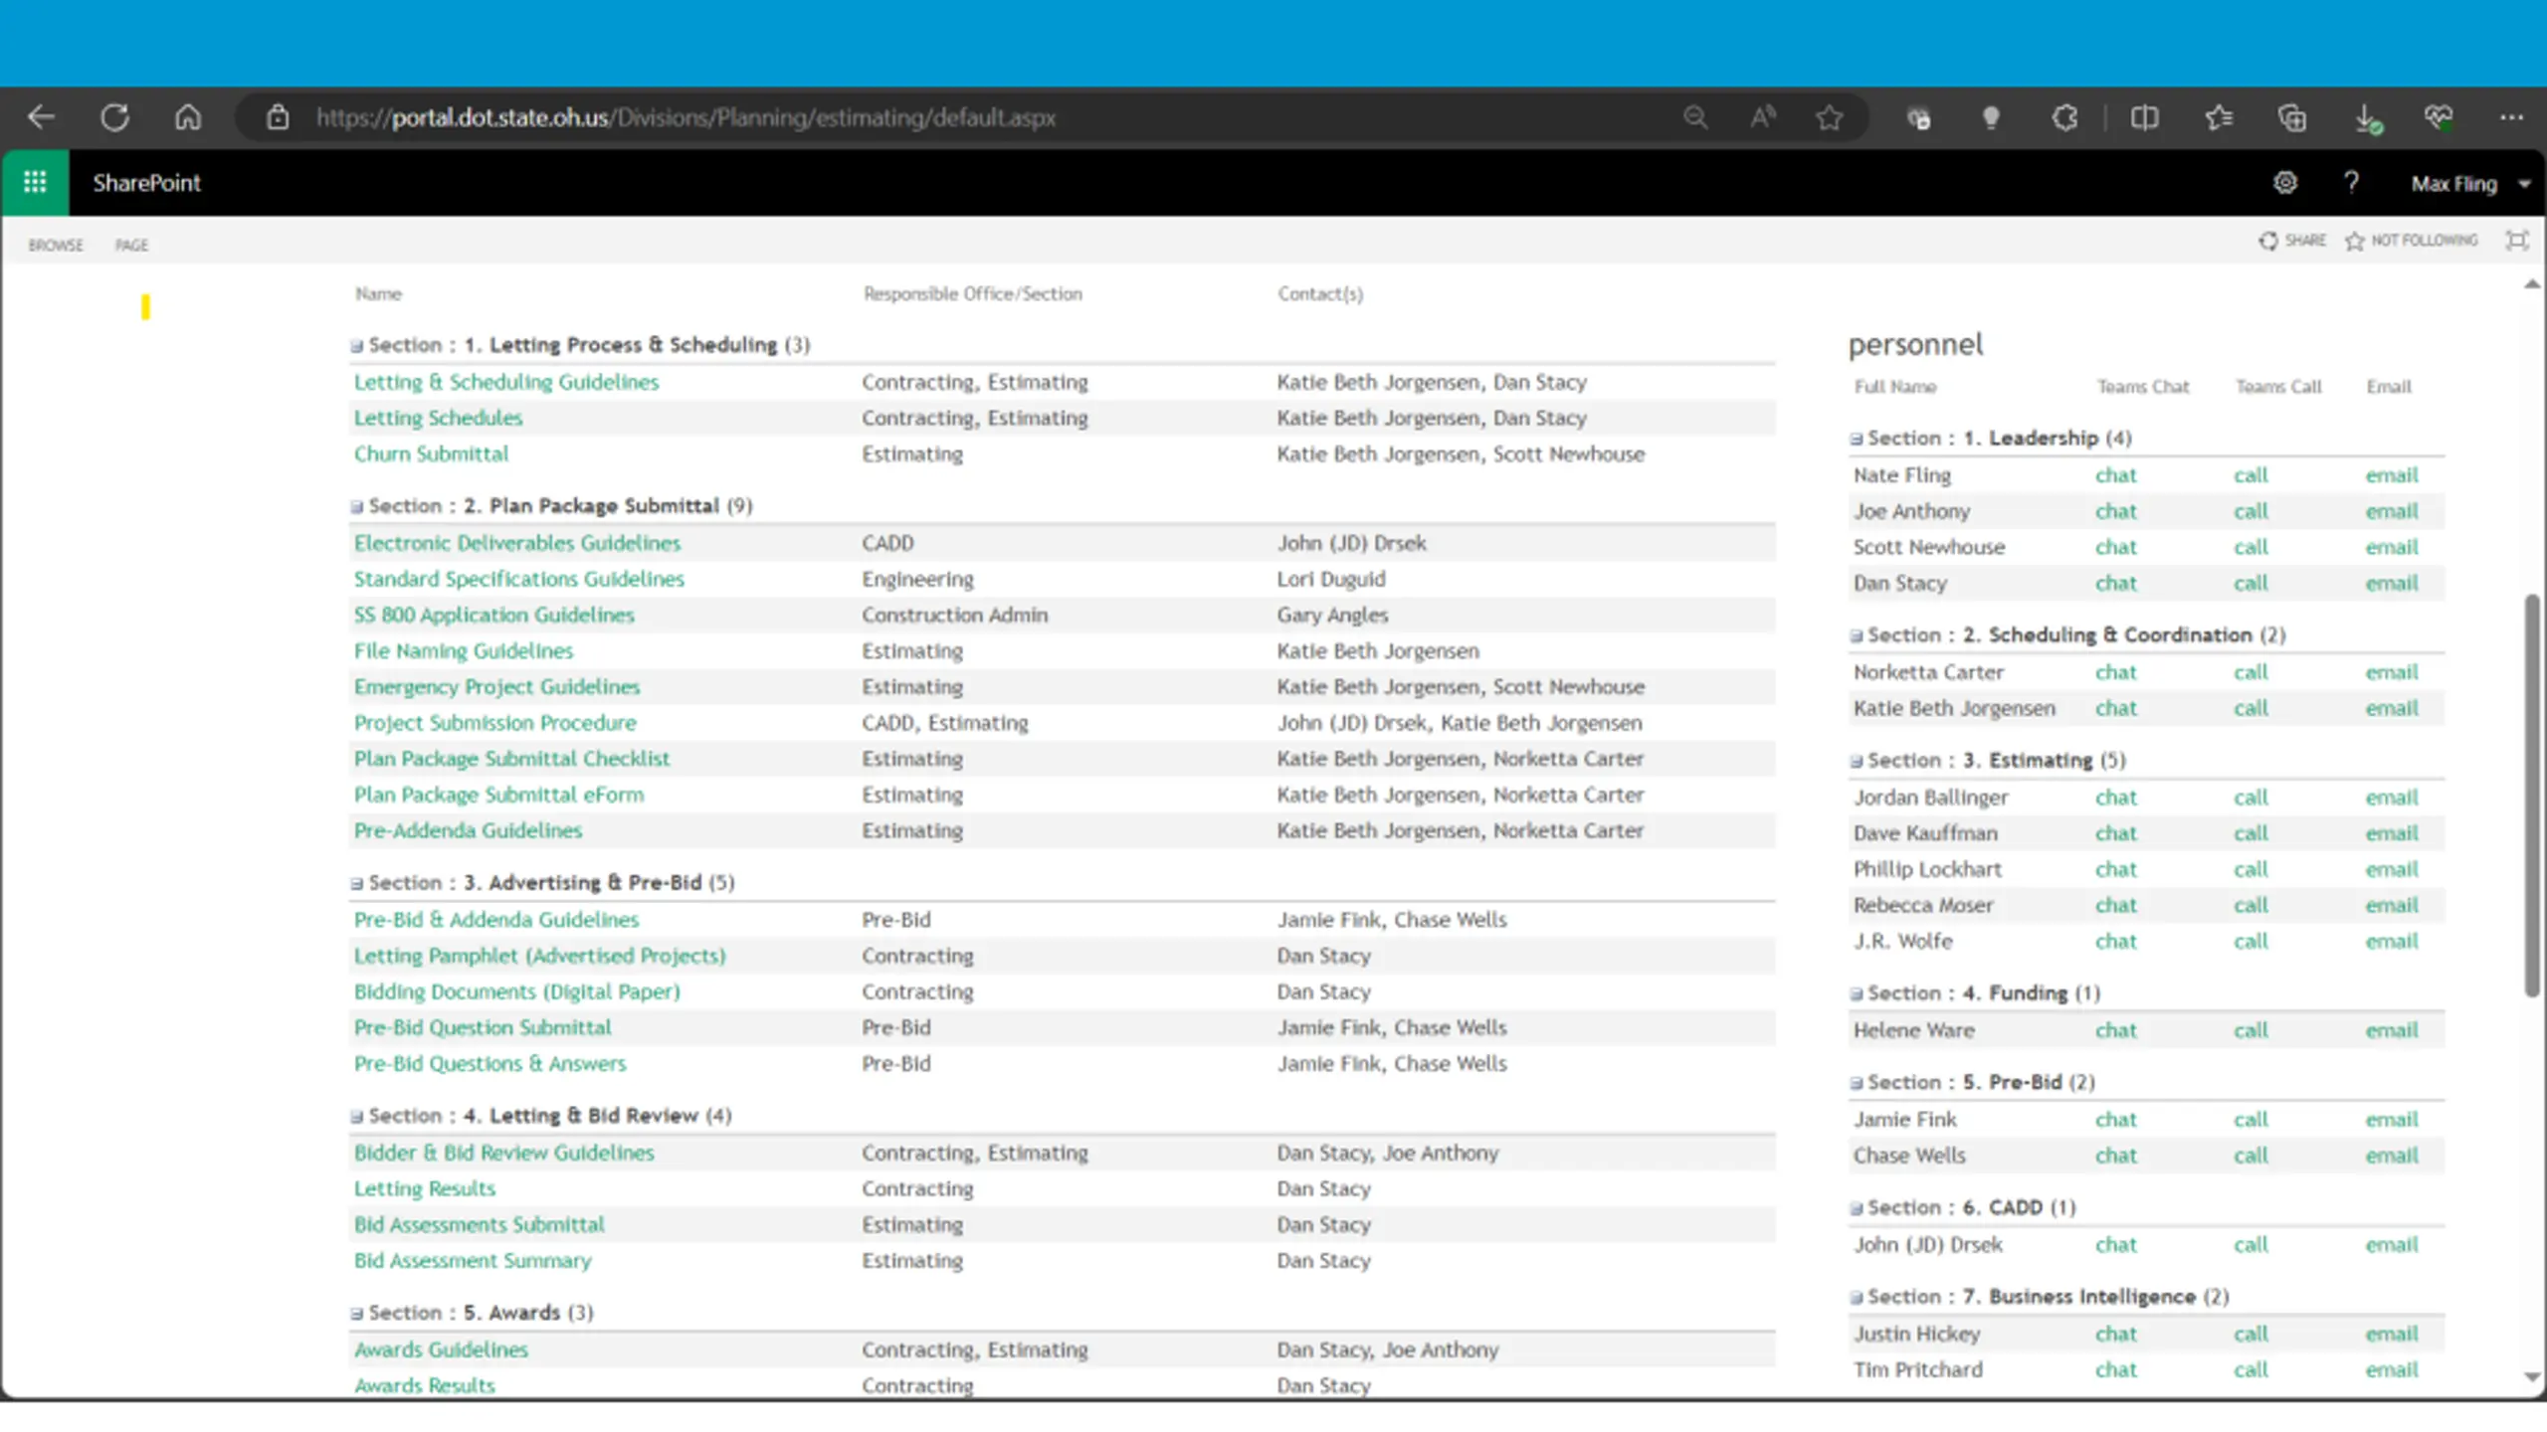Email Rebecca Moser
Viewport: 2547px width, 1432px height.
pos(2392,905)
